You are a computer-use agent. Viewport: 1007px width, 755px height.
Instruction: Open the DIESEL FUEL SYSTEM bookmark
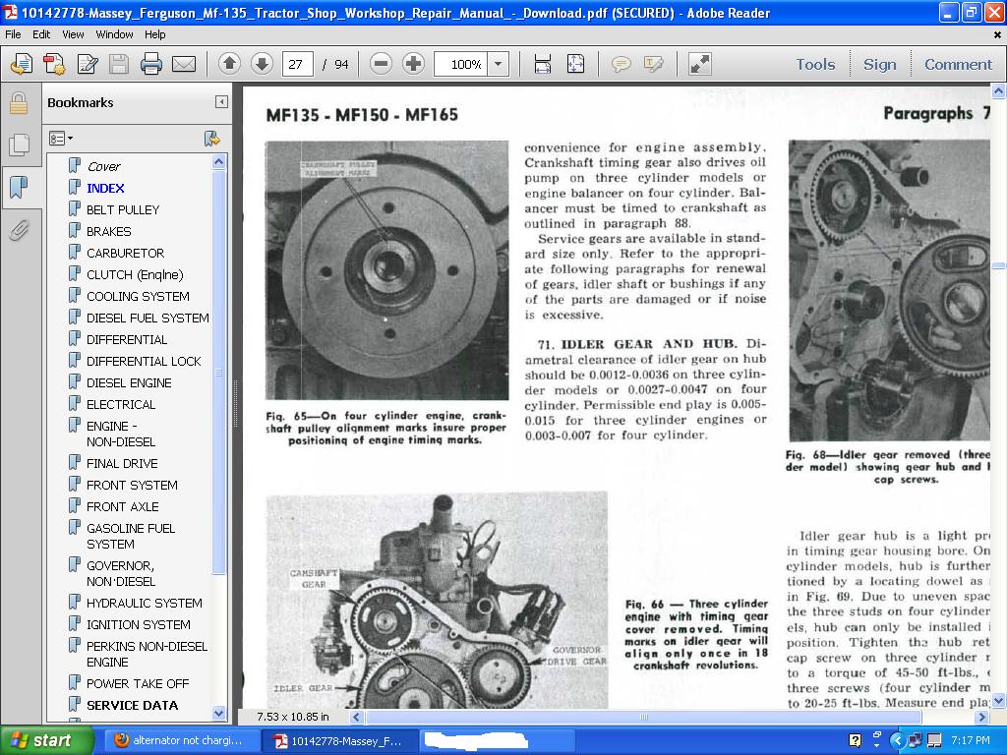tap(148, 318)
